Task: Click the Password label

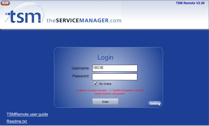Action: (x=81, y=76)
